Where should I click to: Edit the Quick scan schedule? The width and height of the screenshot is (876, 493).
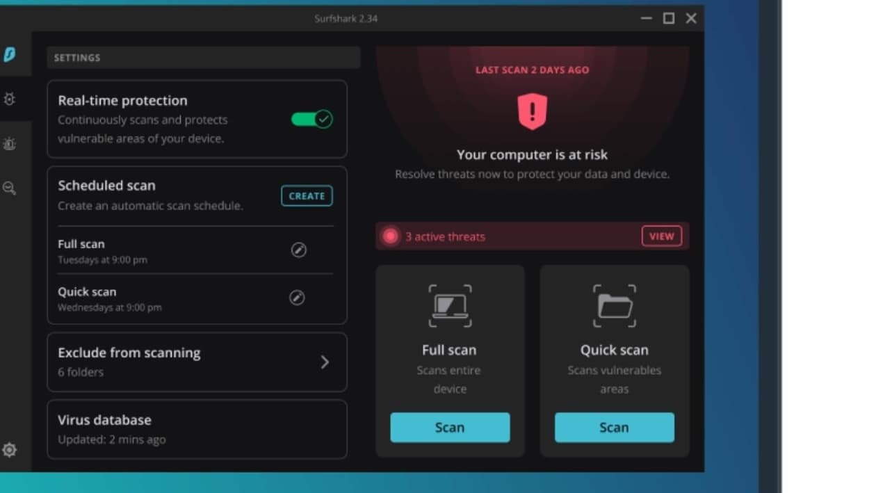point(297,298)
